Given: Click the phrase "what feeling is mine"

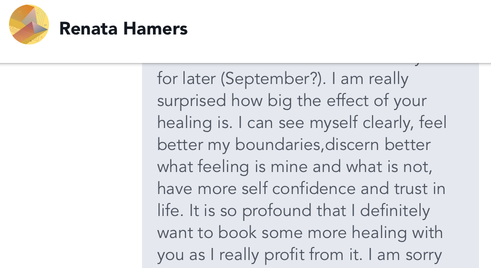Looking at the screenshot, I should (233, 166).
